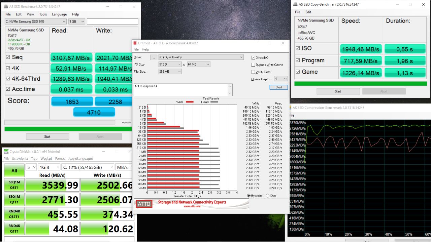Open the MB/s unit dropdown in CrystalDiskMark
The width and height of the screenshot is (431, 242).
tap(124, 167)
